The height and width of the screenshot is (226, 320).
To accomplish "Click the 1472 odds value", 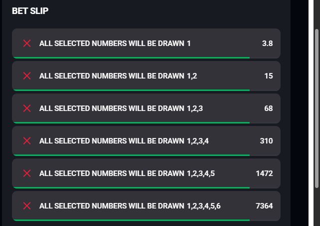I will pyautogui.click(x=264, y=173).
